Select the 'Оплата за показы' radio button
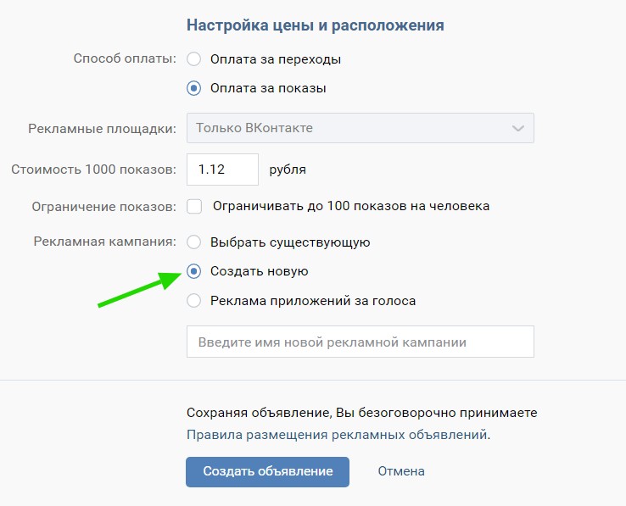 194,88
